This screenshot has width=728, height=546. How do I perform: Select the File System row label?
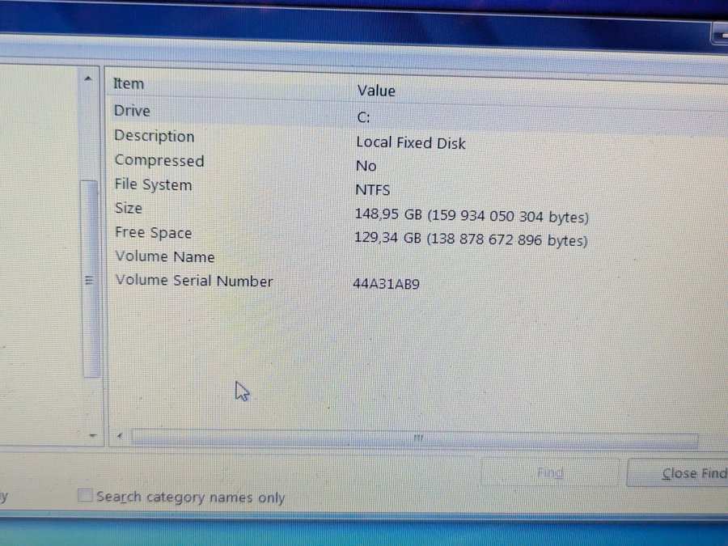point(153,185)
